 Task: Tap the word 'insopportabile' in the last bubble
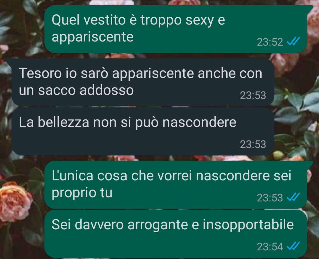tap(248, 225)
